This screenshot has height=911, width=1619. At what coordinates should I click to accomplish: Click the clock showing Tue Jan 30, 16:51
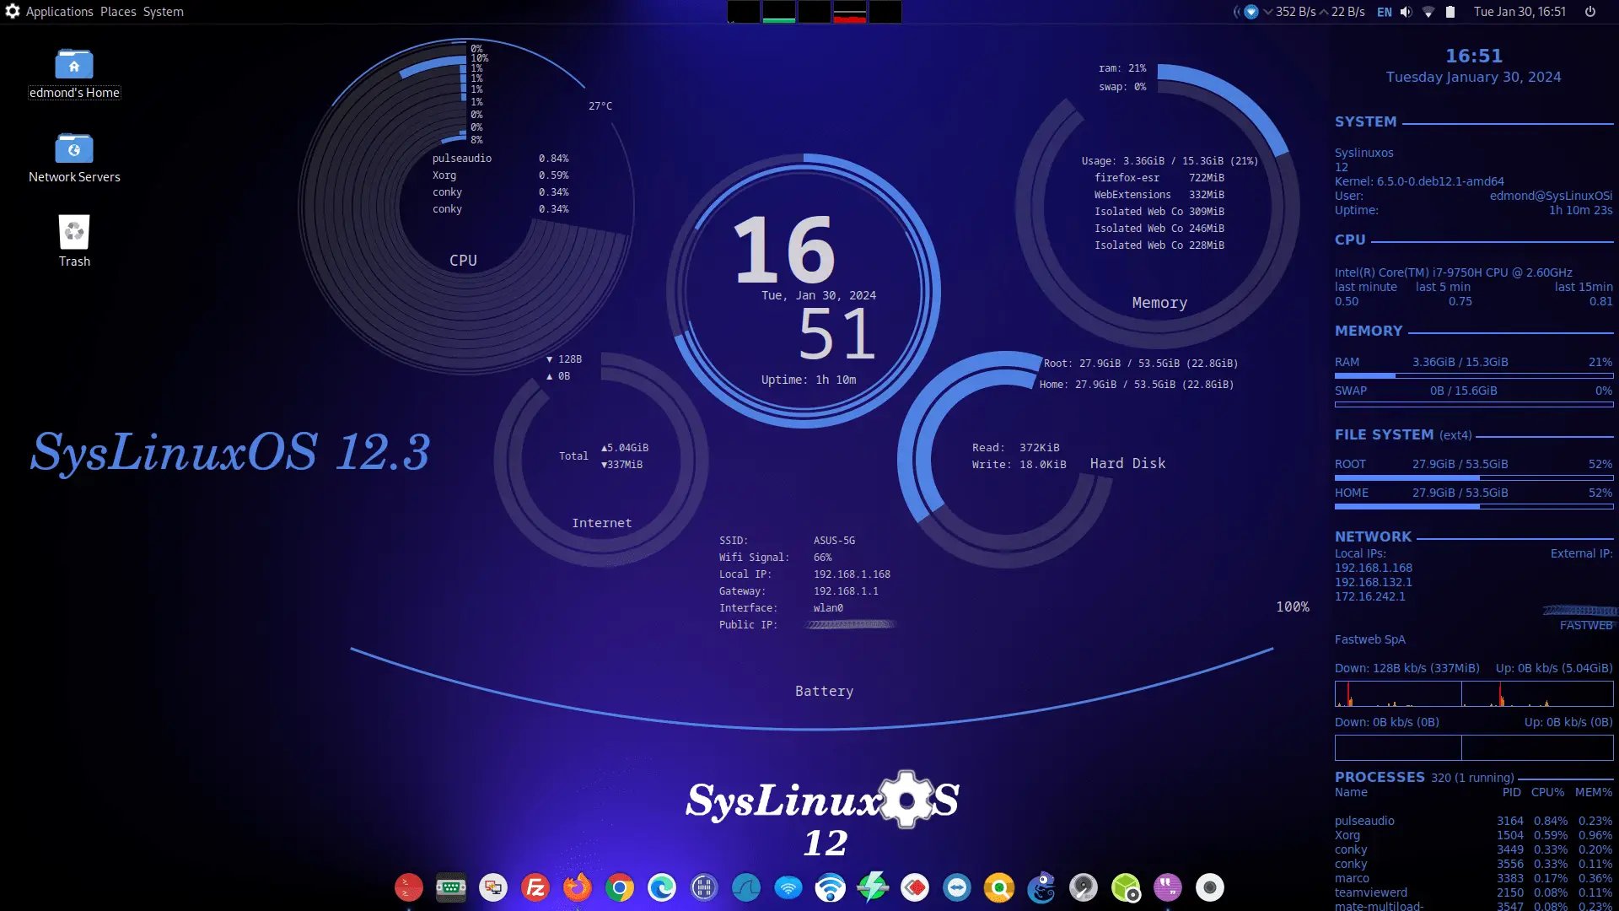[x=1519, y=12]
